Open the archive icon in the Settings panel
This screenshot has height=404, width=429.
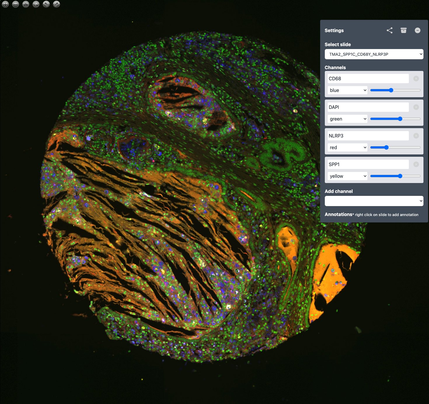click(x=404, y=30)
